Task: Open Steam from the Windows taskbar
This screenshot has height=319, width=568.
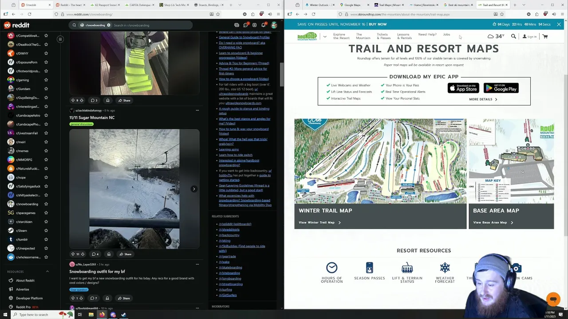Action: [x=123, y=315]
